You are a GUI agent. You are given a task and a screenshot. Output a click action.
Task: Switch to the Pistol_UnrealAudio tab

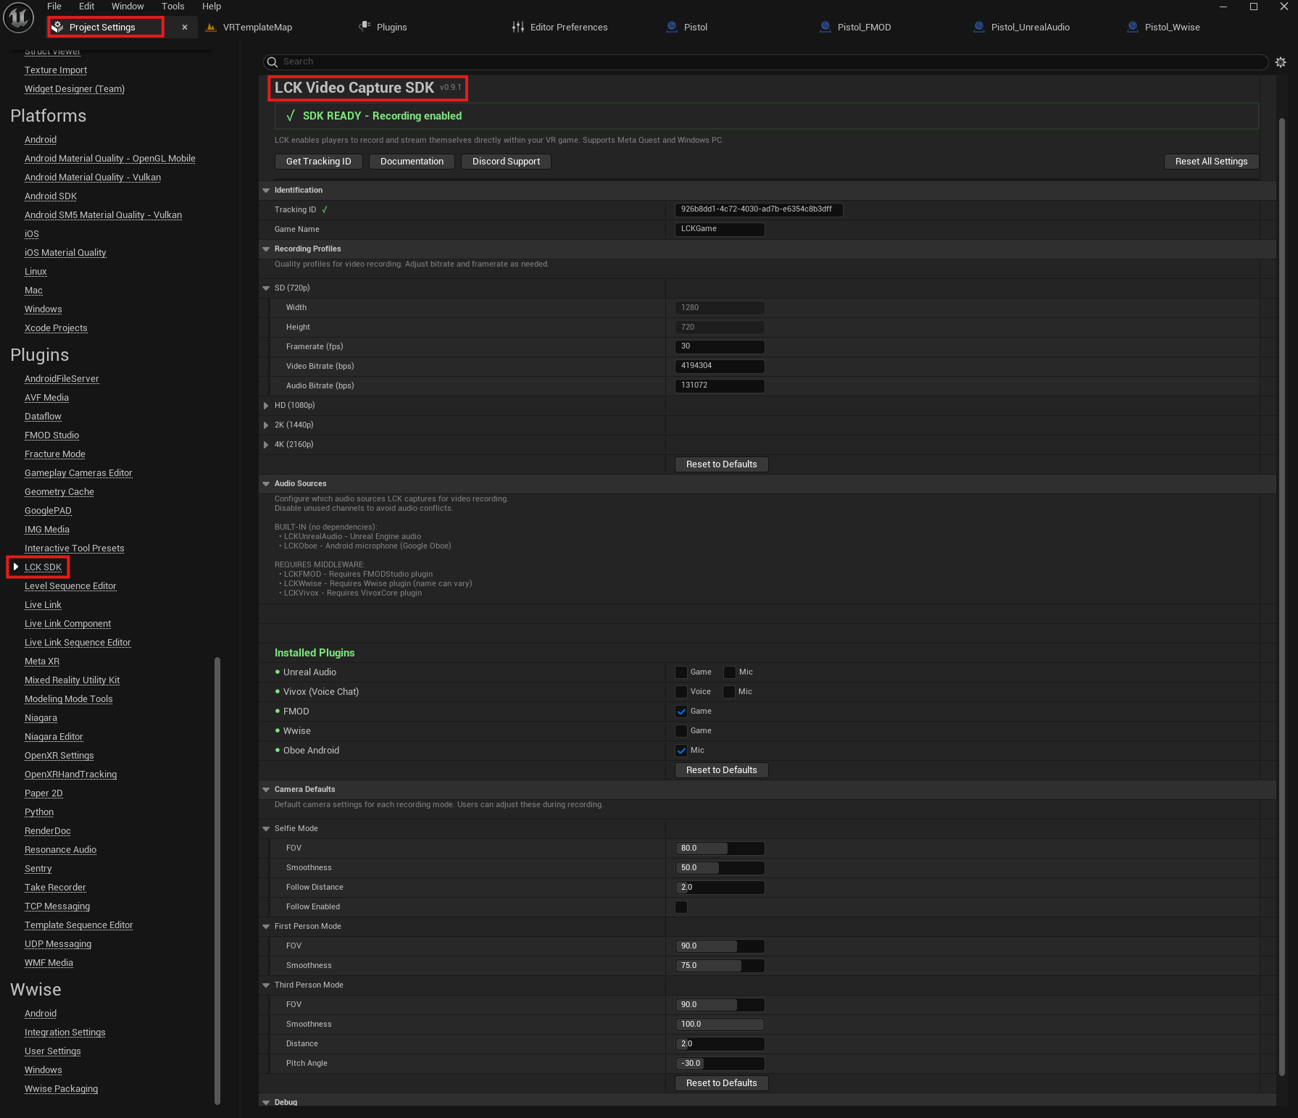tap(1030, 27)
